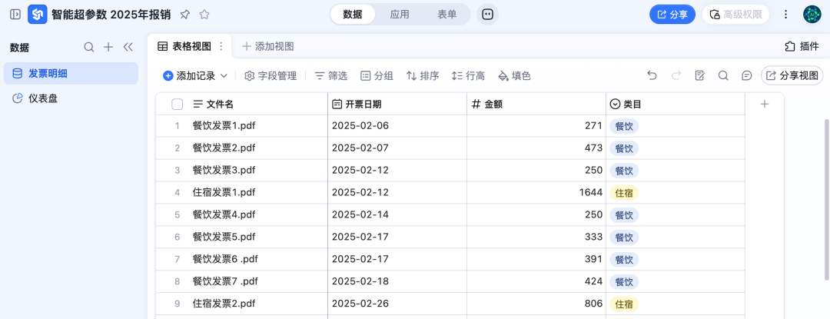Pin the document with the pushpin icon
830x319 pixels.
184,15
